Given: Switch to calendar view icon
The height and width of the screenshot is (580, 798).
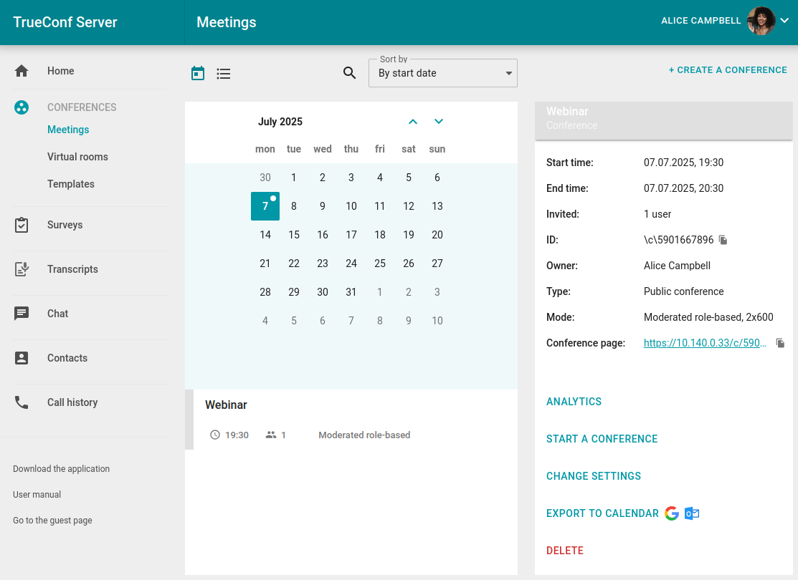Looking at the screenshot, I should (x=198, y=73).
